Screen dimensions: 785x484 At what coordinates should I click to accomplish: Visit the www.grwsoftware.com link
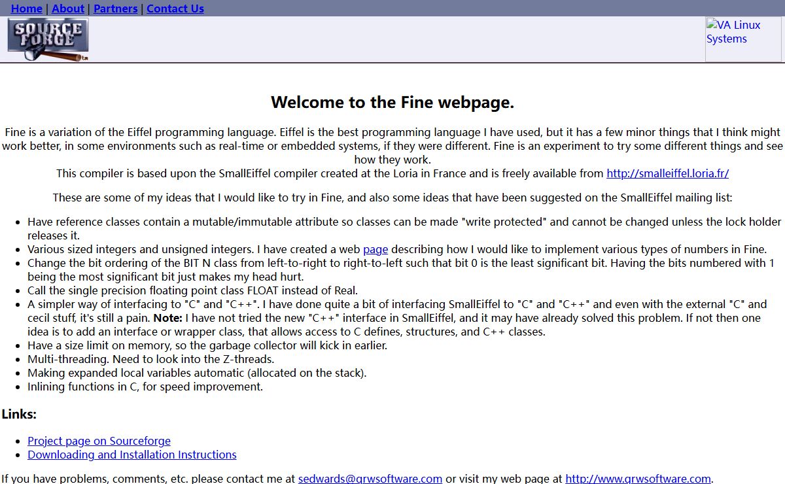pyautogui.click(x=638, y=478)
